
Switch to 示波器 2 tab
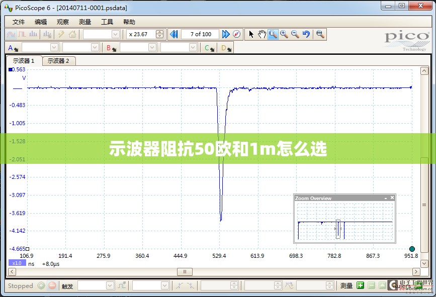[x=58, y=61]
